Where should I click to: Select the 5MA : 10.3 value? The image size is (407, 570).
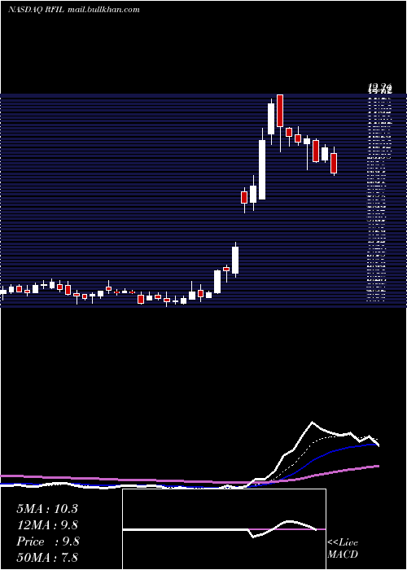(47, 509)
